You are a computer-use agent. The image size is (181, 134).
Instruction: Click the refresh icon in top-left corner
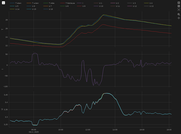[3, 3]
